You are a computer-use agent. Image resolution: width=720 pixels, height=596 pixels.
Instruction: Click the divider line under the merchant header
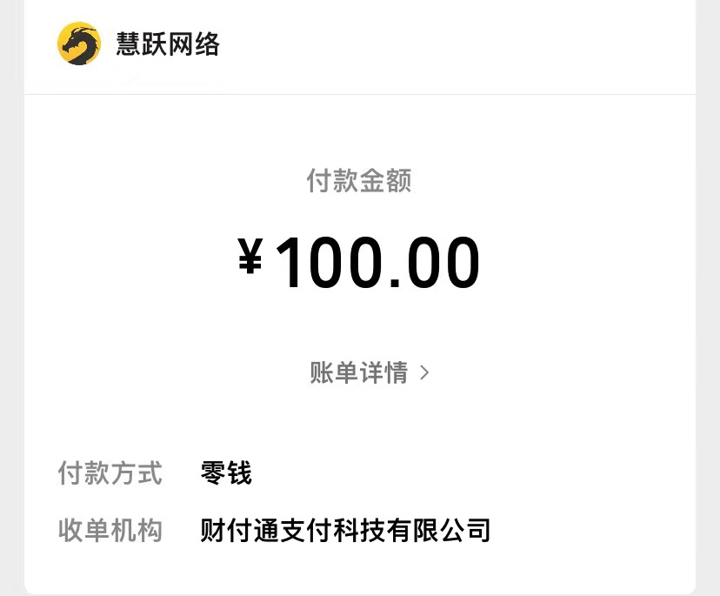[x=360, y=94]
